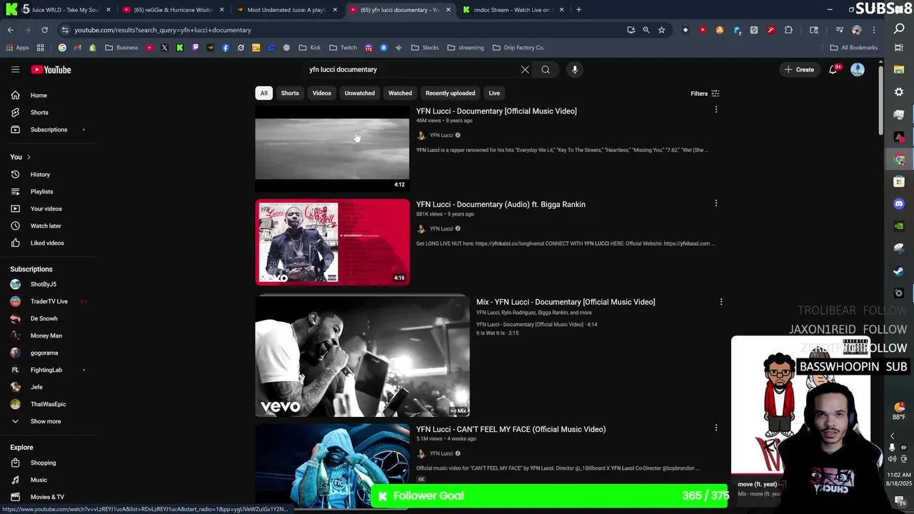The height and width of the screenshot is (514, 914).
Task: Open the Stocks bookmarks folder
Action: [425, 48]
